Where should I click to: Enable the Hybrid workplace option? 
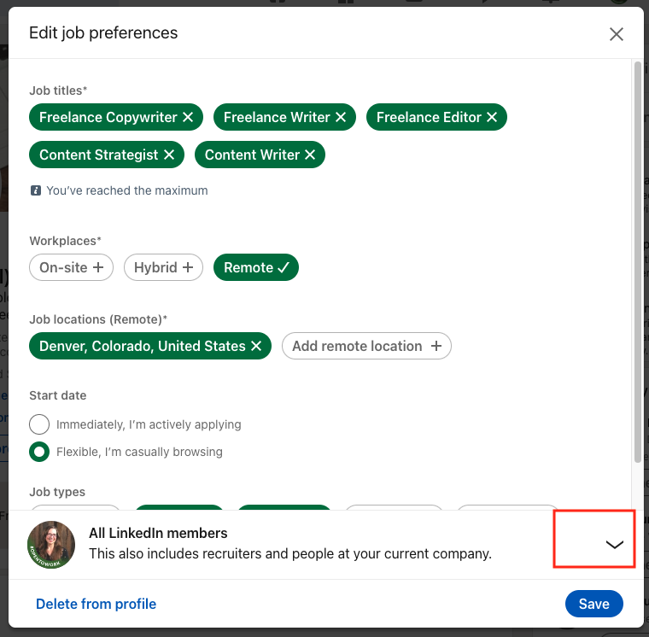(x=163, y=268)
